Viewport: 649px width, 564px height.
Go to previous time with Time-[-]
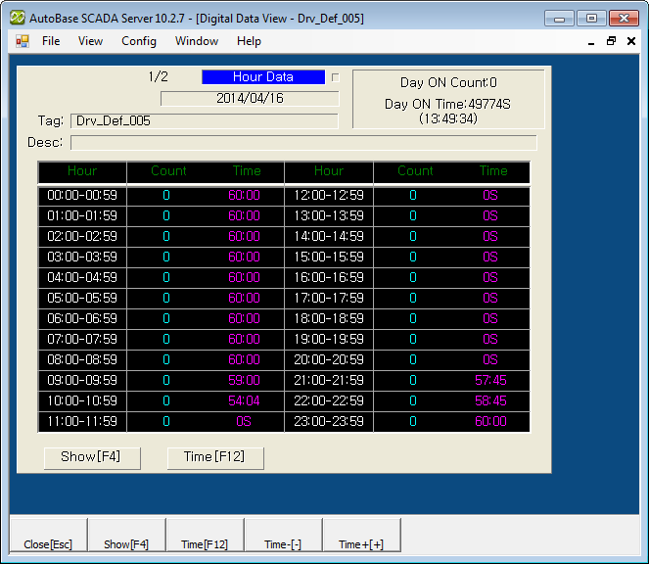tap(283, 535)
